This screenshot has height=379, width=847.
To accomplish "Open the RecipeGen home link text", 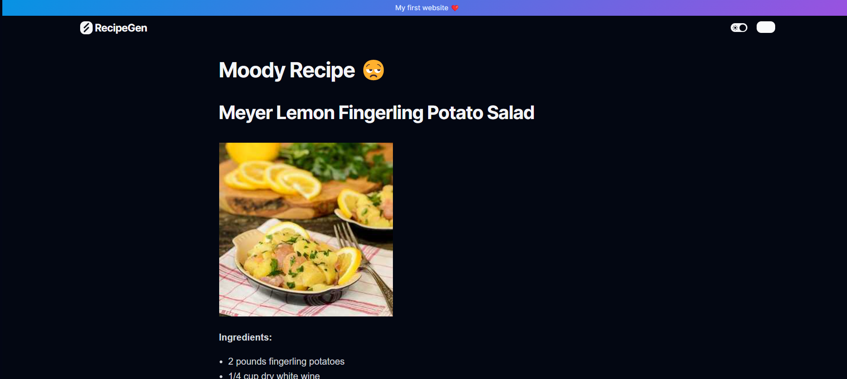I will point(121,28).
